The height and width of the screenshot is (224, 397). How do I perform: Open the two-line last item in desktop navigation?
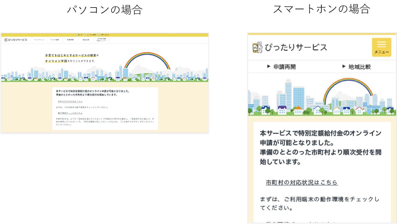coord(102,40)
